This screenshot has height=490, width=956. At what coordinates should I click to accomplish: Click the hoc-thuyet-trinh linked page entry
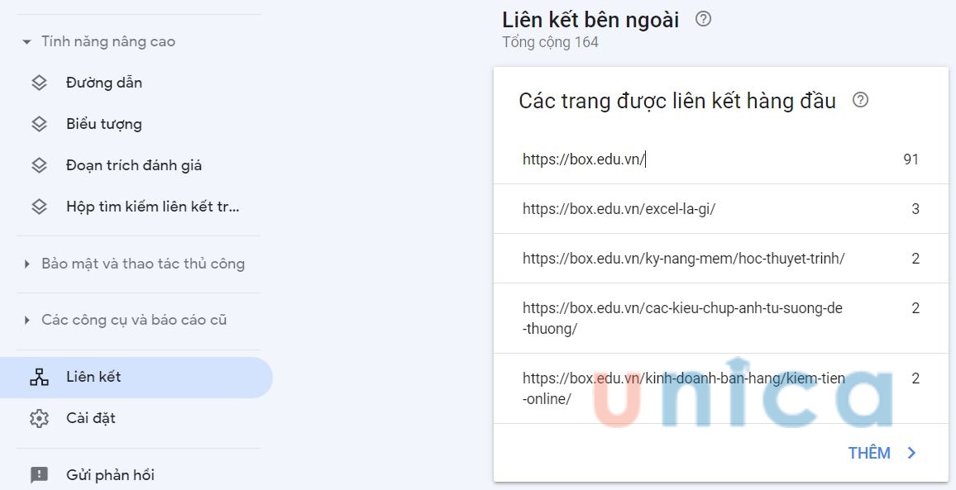coord(682,259)
